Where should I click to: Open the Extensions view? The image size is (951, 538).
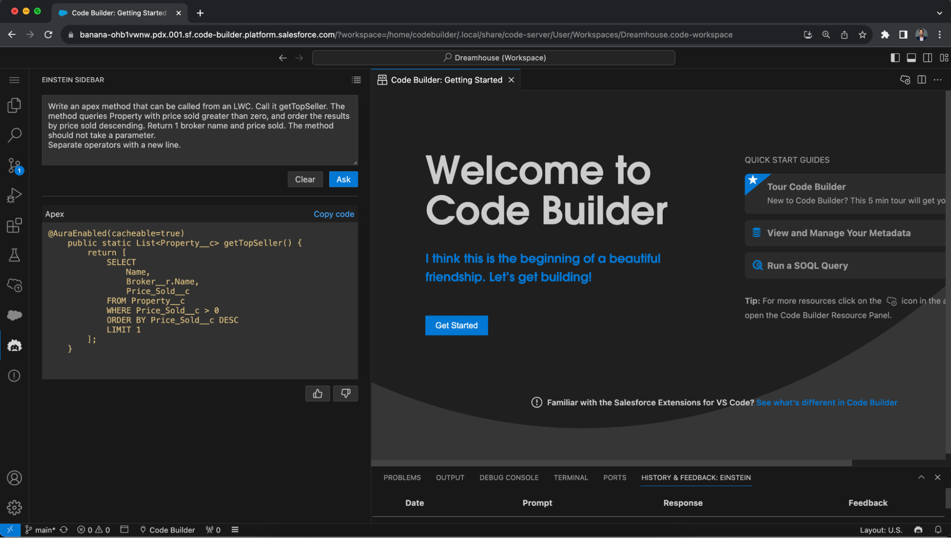coord(14,225)
